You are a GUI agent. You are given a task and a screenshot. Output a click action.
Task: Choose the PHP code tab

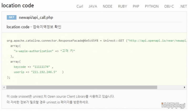136,6
